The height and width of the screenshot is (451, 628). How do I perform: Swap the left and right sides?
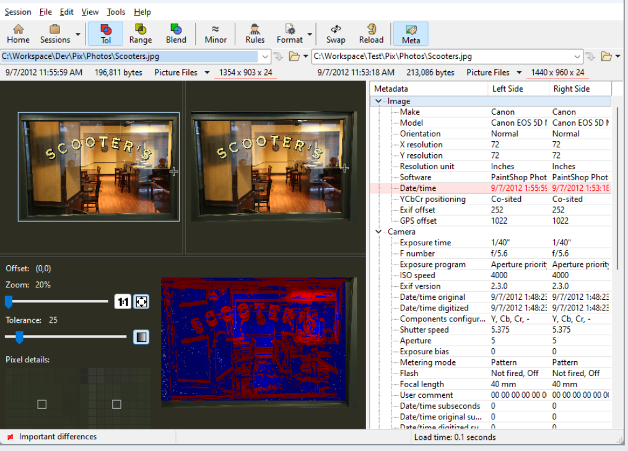[x=336, y=34]
